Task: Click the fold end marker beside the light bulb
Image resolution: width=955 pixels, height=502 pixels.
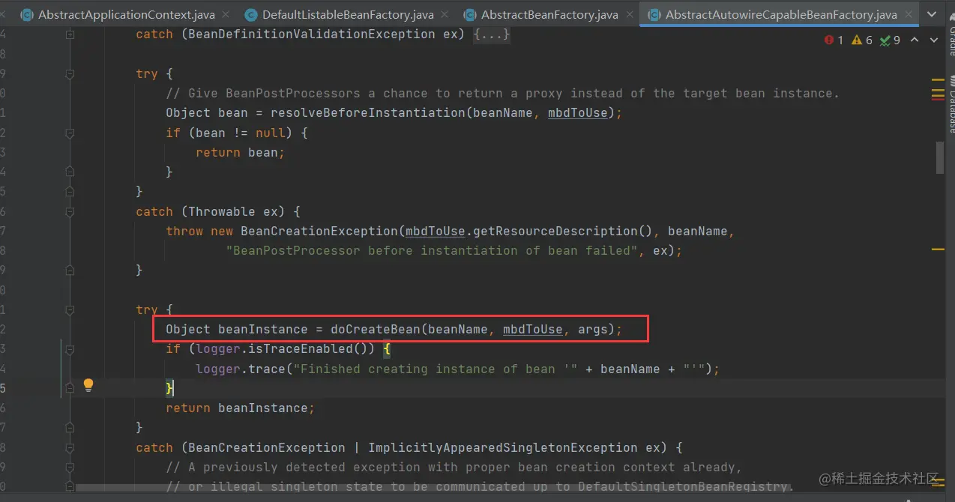Action: (x=70, y=388)
